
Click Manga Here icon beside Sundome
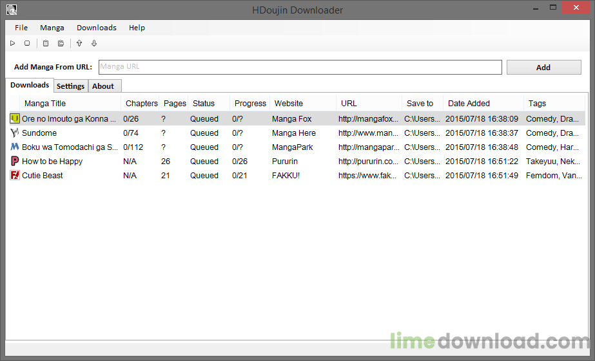(x=14, y=133)
